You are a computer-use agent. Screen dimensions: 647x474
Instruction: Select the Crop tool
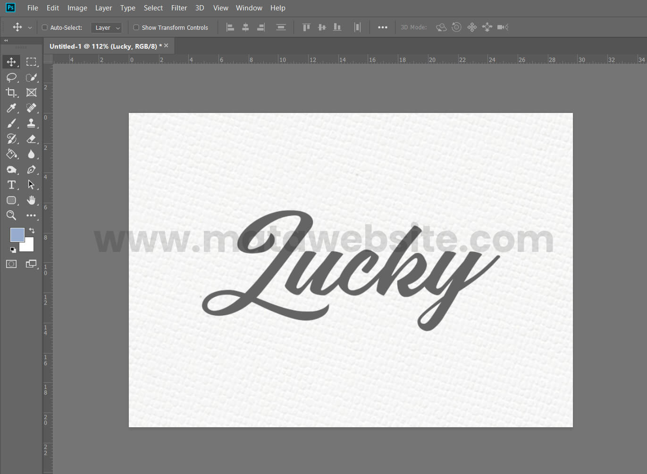pos(11,93)
